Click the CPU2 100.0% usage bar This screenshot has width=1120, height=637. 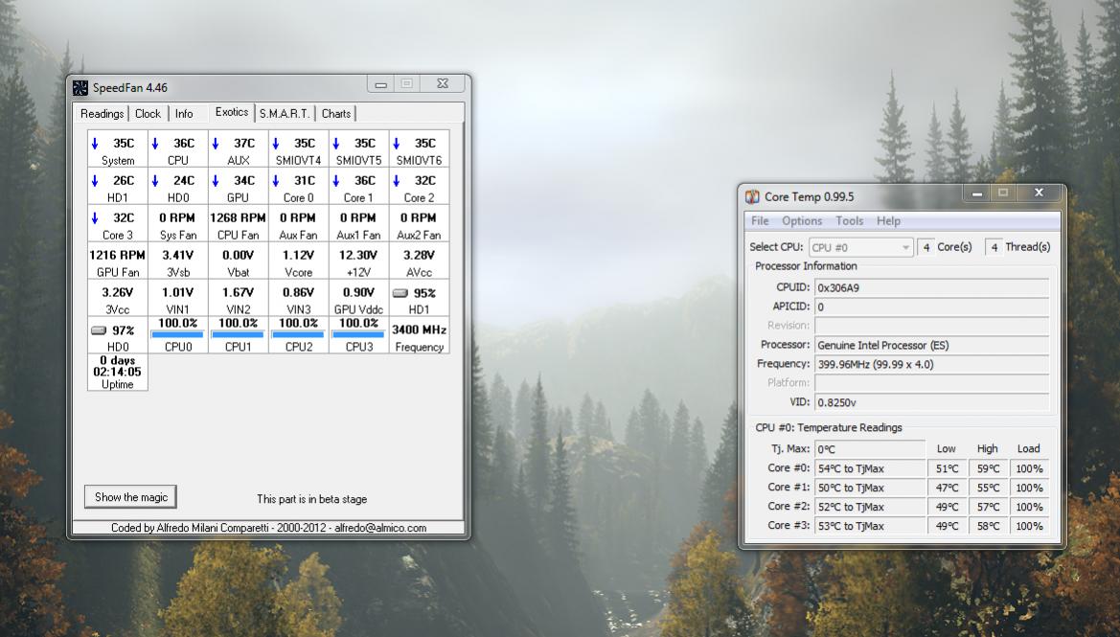(298, 334)
